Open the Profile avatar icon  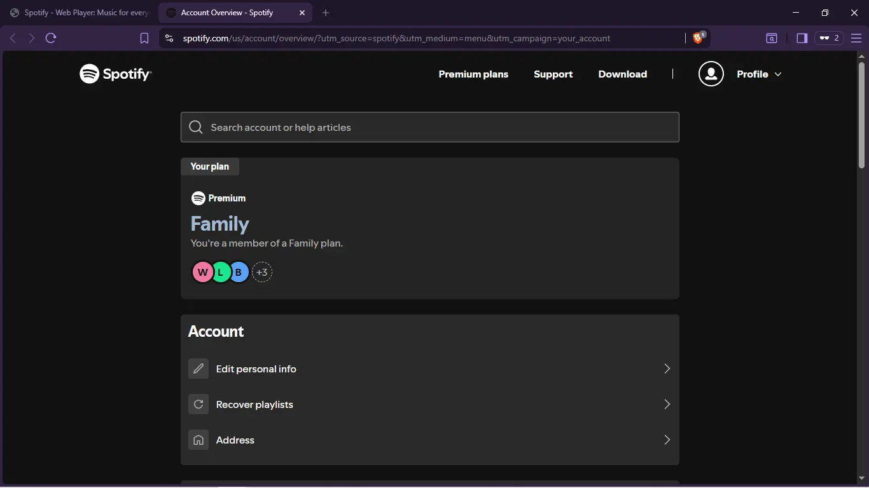click(x=711, y=74)
